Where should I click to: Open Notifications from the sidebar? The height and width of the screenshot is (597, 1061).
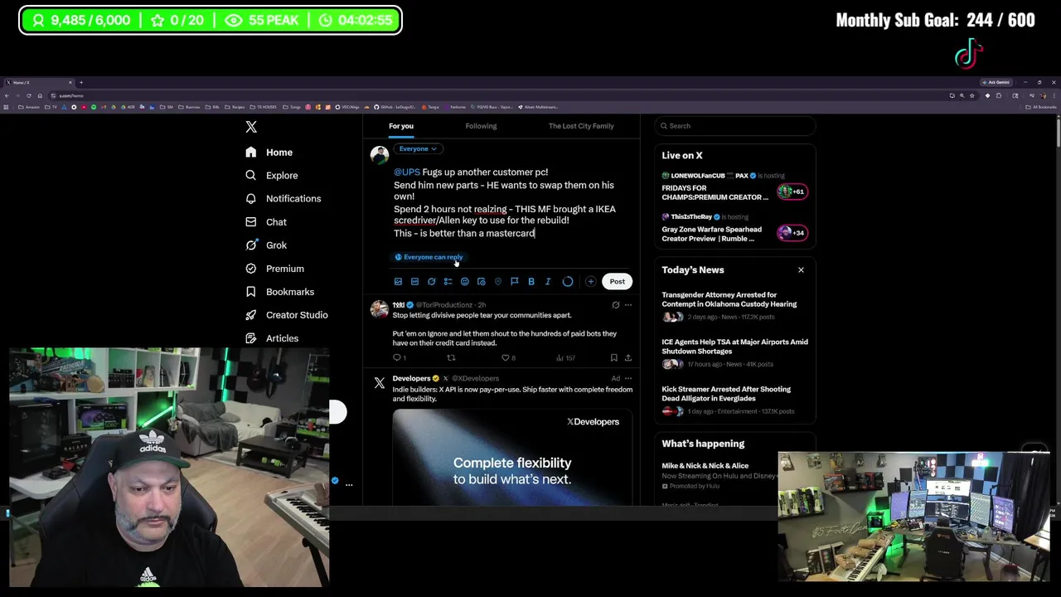(283, 199)
